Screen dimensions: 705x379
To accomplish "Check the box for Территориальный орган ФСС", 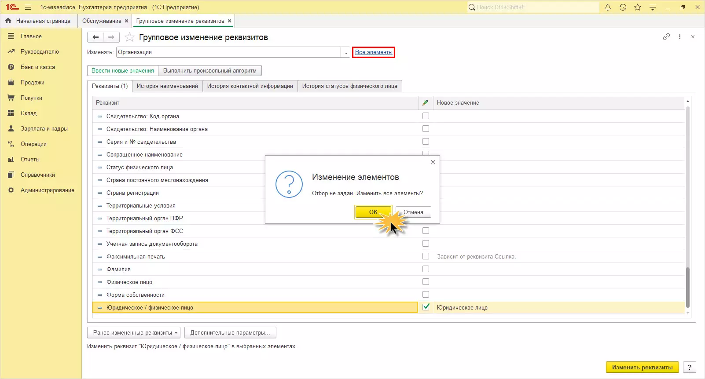I will tap(426, 231).
